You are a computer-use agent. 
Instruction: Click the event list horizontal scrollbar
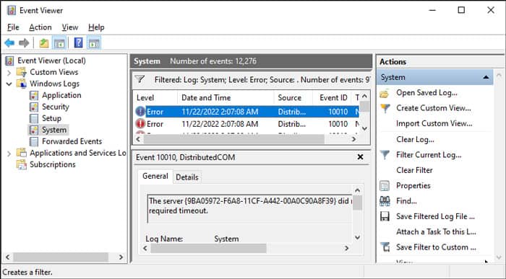click(234, 139)
